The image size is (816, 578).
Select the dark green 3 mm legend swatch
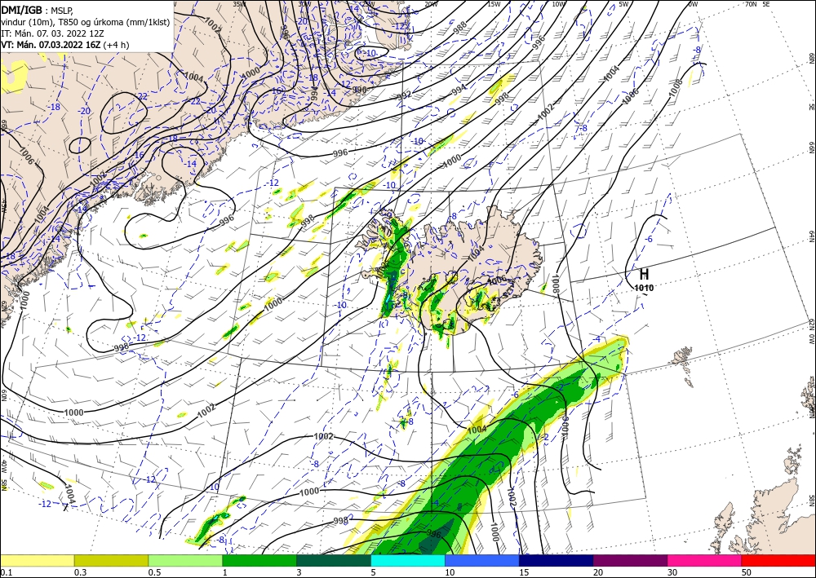334,560
